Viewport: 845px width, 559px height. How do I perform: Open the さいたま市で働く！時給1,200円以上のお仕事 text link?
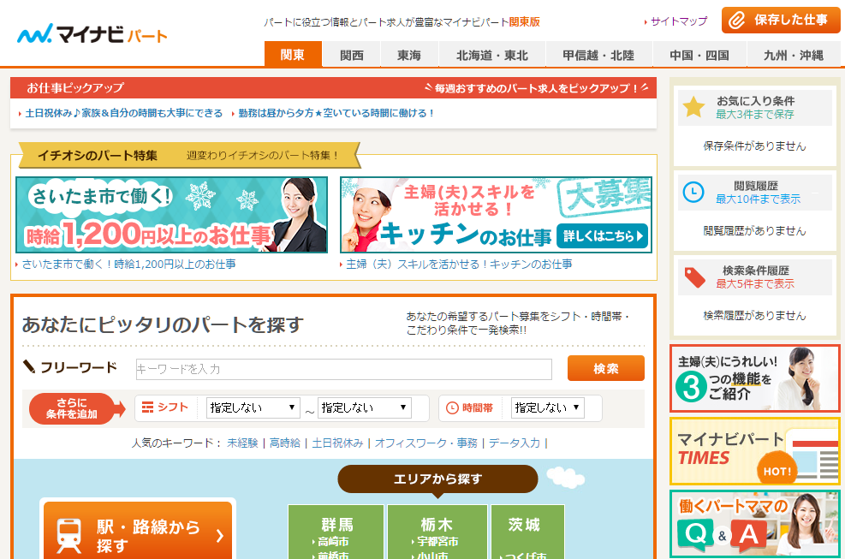point(128,265)
